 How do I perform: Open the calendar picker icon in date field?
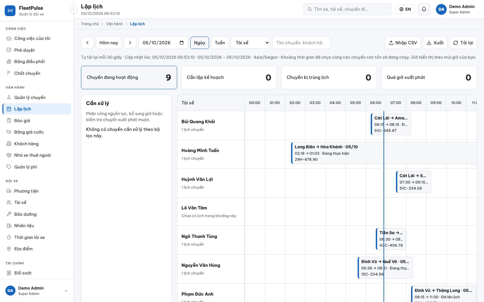pyautogui.click(x=182, y=43)
